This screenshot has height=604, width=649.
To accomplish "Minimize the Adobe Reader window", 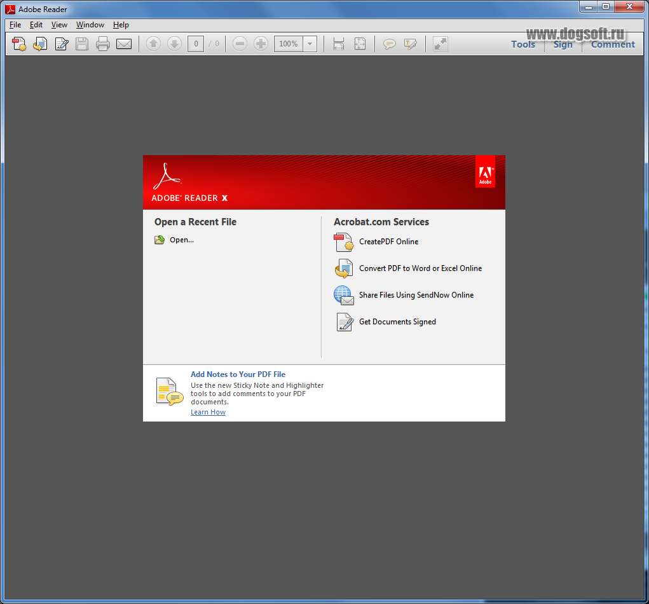I will point(588,6).
